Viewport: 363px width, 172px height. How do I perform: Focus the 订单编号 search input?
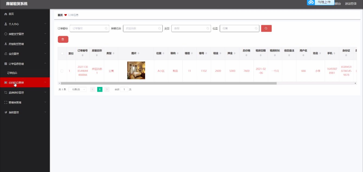pos(89,28)
